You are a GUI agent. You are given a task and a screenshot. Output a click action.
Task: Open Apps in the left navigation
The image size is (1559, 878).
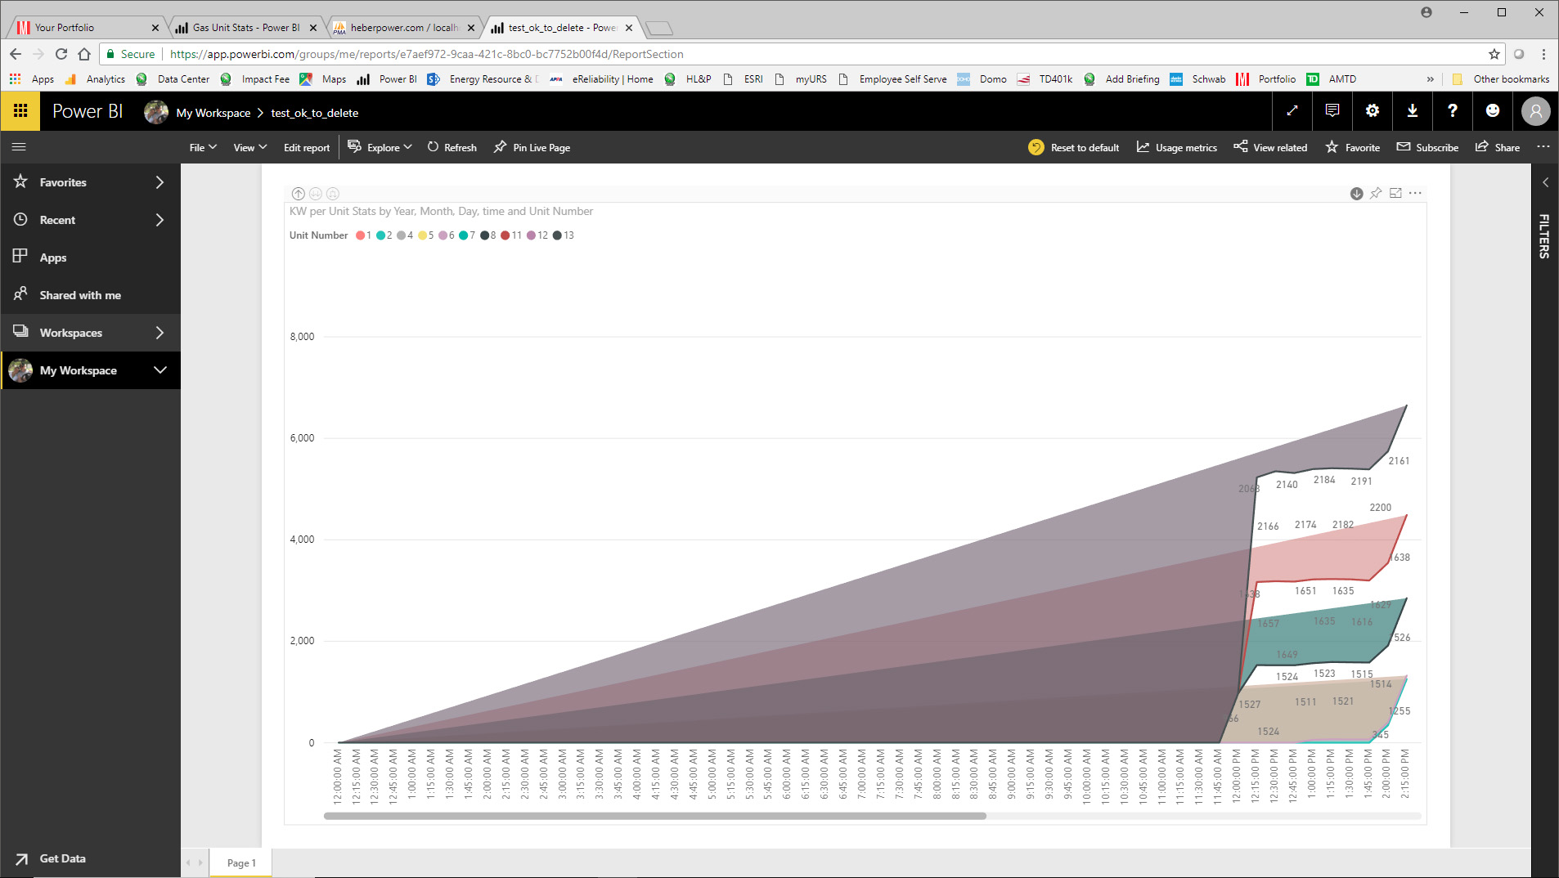[90, 258]
